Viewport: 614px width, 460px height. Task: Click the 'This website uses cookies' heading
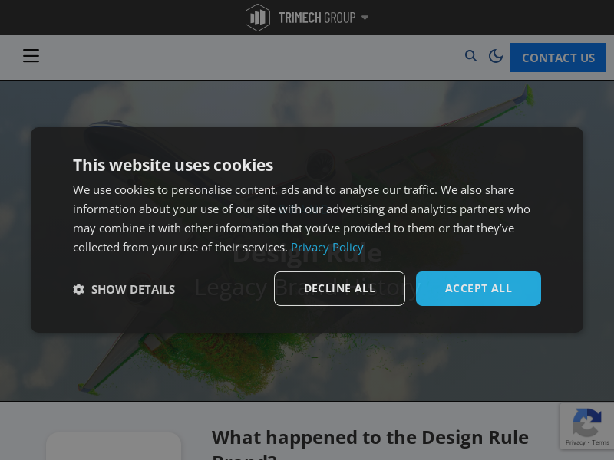[173, 165]
